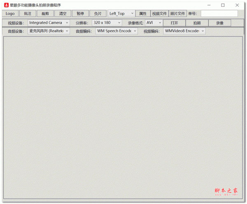
Task: Click the 拍照 take photo button
Action: pyautogui.click(x=197, y=23)
